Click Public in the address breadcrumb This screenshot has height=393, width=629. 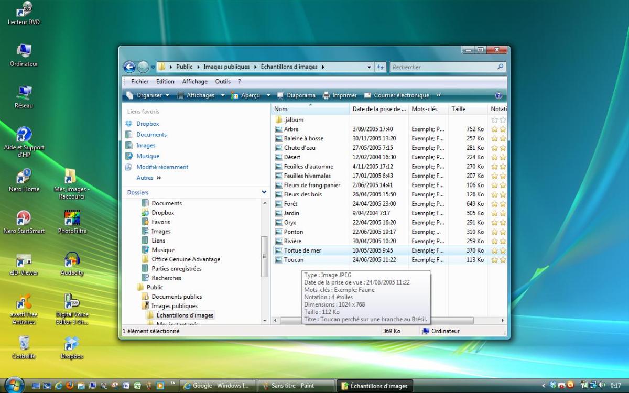[x=185, y=67]
